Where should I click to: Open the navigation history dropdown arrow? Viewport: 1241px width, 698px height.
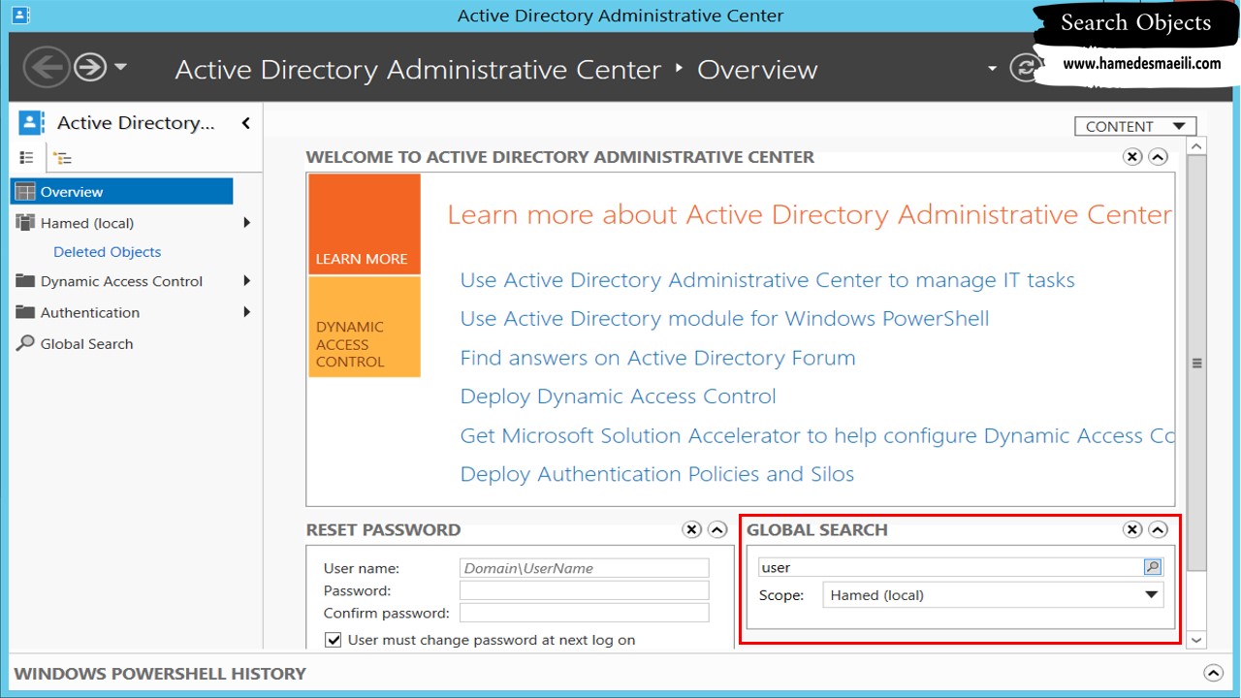[x=120, y=68]
